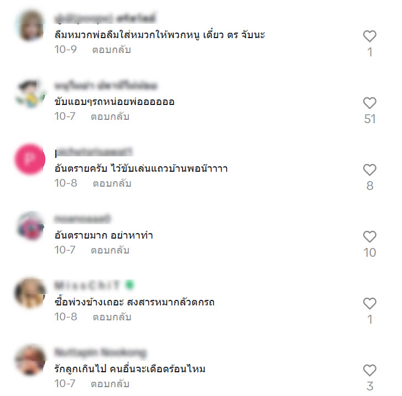402x396 pixels.
Task: Open avatar of last commenter
Action: tap(30, 360)
